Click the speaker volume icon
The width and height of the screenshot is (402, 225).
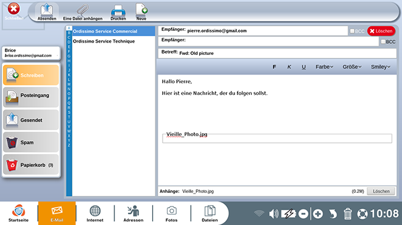pos(273,213)
